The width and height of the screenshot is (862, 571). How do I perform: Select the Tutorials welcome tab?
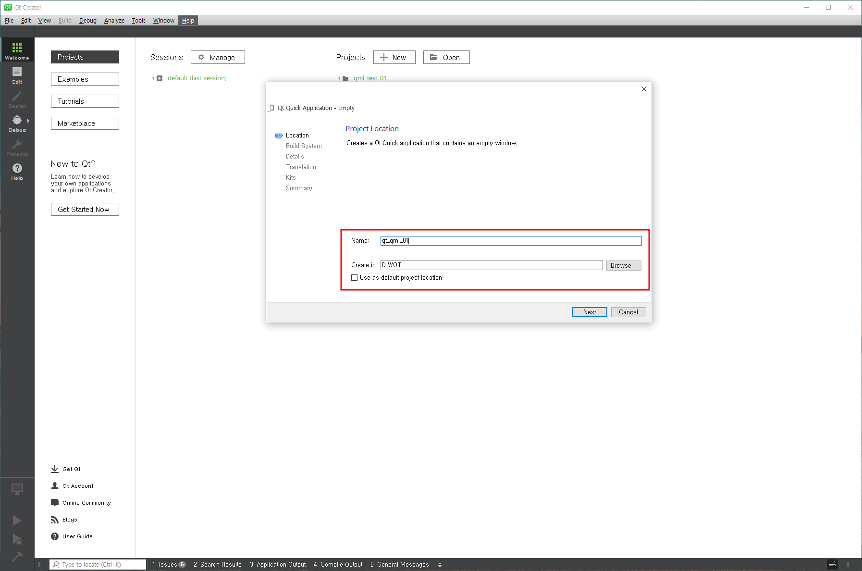(x=85, y=101)
